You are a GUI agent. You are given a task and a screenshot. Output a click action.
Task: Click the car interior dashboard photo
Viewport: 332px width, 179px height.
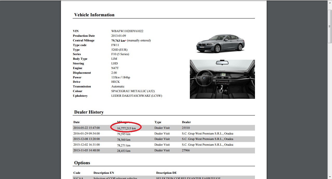[222, 79]
